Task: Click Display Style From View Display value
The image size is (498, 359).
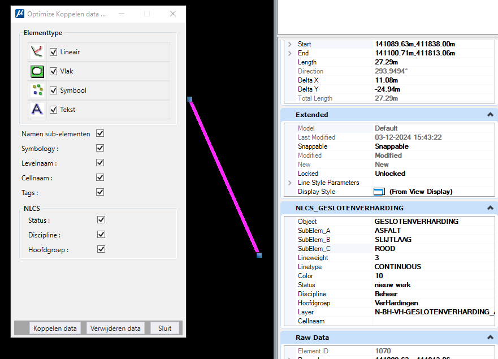Action: 421,192
